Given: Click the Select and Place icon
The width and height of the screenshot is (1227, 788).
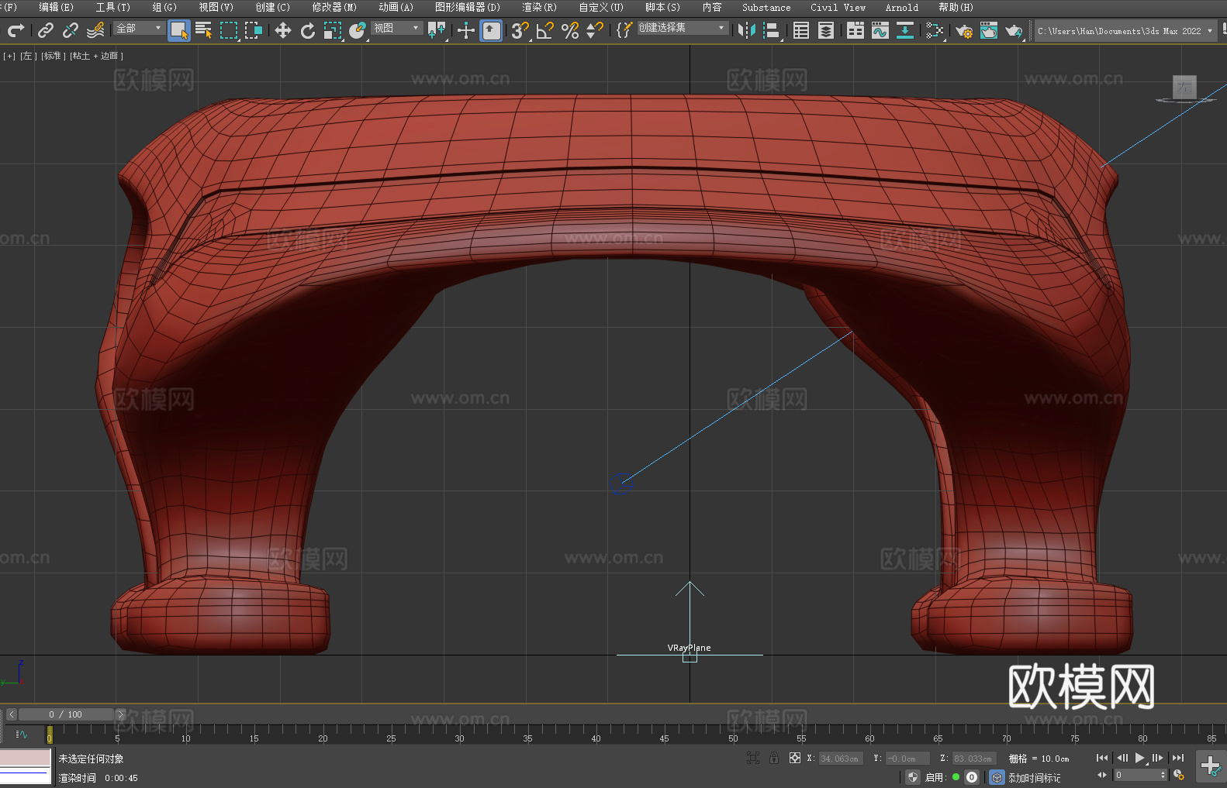Looking at the screenshot, I should coord(358,30).
